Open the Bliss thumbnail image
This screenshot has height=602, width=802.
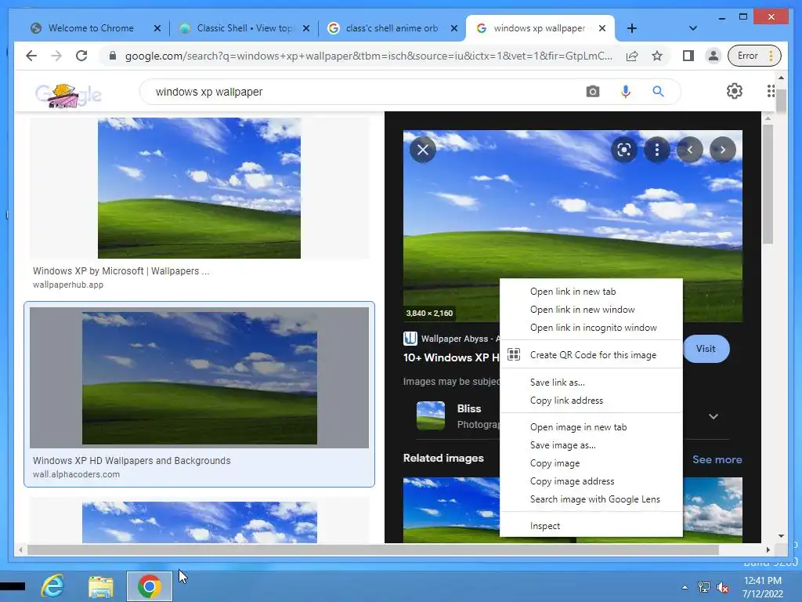431,415
